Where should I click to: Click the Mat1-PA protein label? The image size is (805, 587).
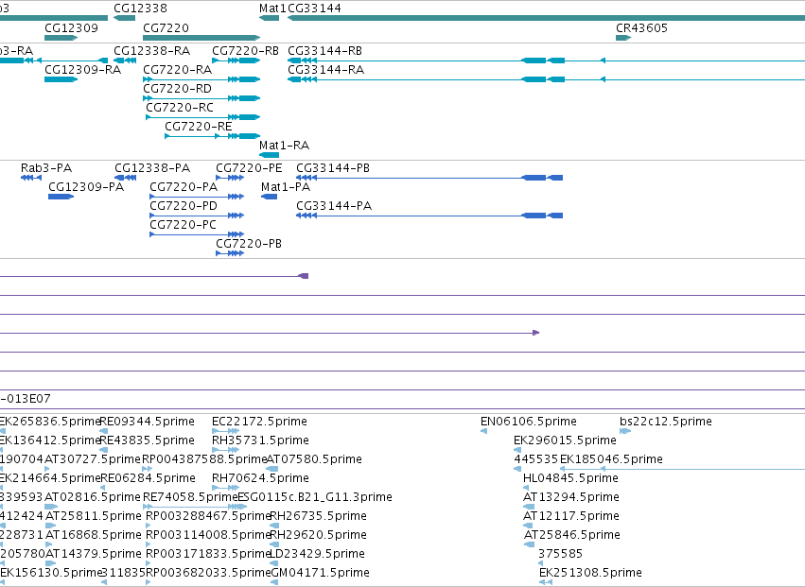tap(286, 187)
